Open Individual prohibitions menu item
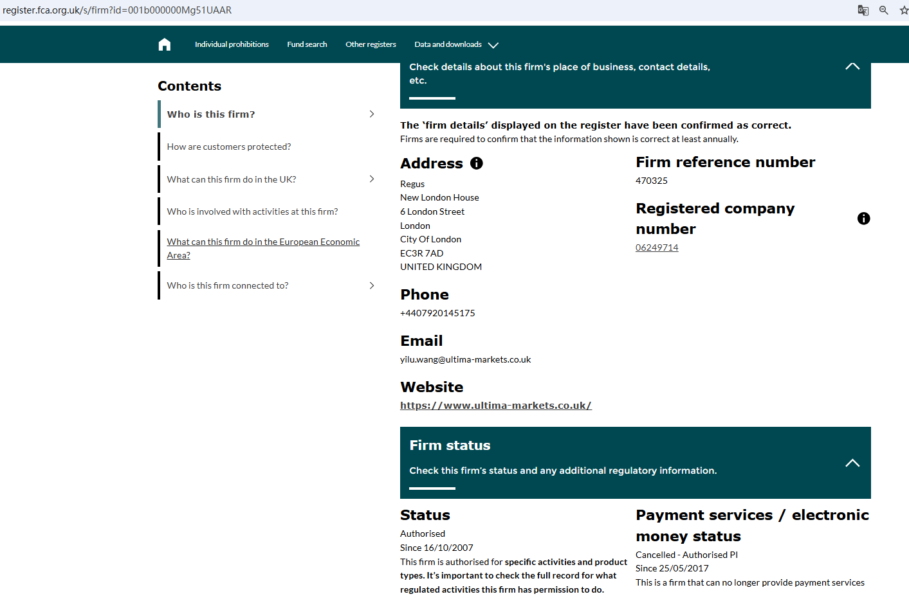 click(x=232, y=44)
